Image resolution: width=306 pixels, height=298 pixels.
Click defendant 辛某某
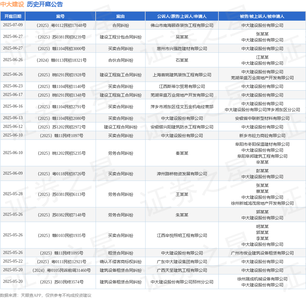(x=262, y=162)
